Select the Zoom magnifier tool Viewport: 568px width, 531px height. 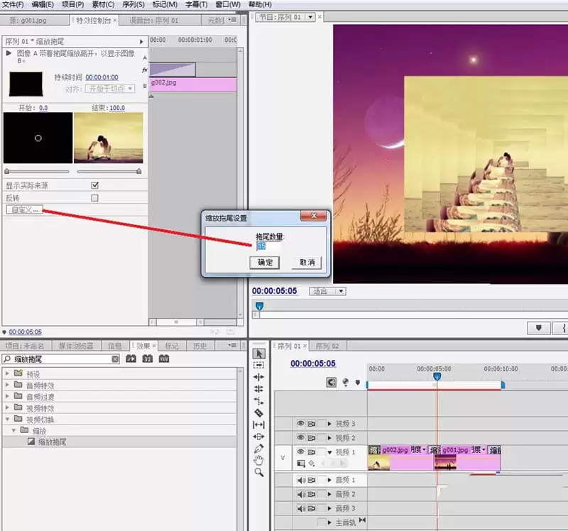(258, 472)
